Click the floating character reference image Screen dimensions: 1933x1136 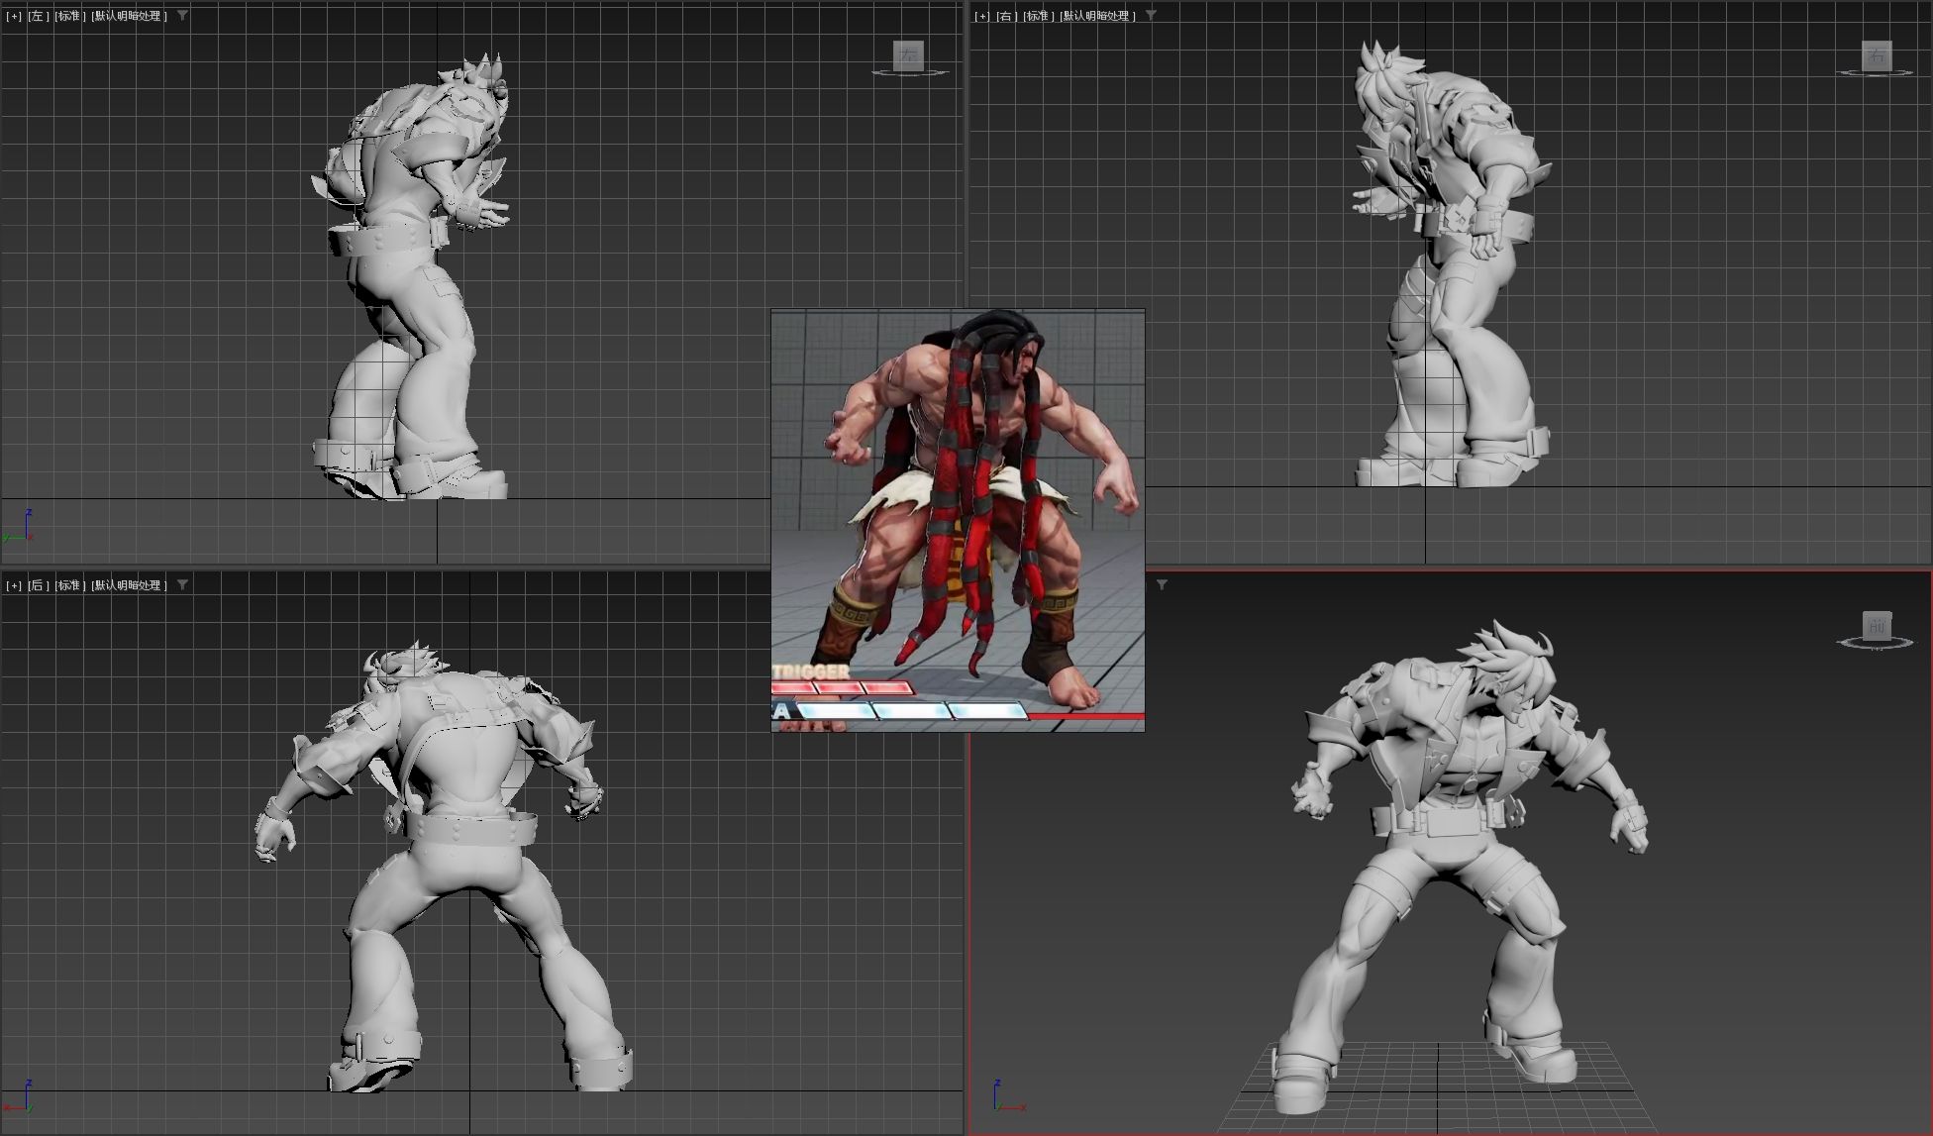point(957,520)
